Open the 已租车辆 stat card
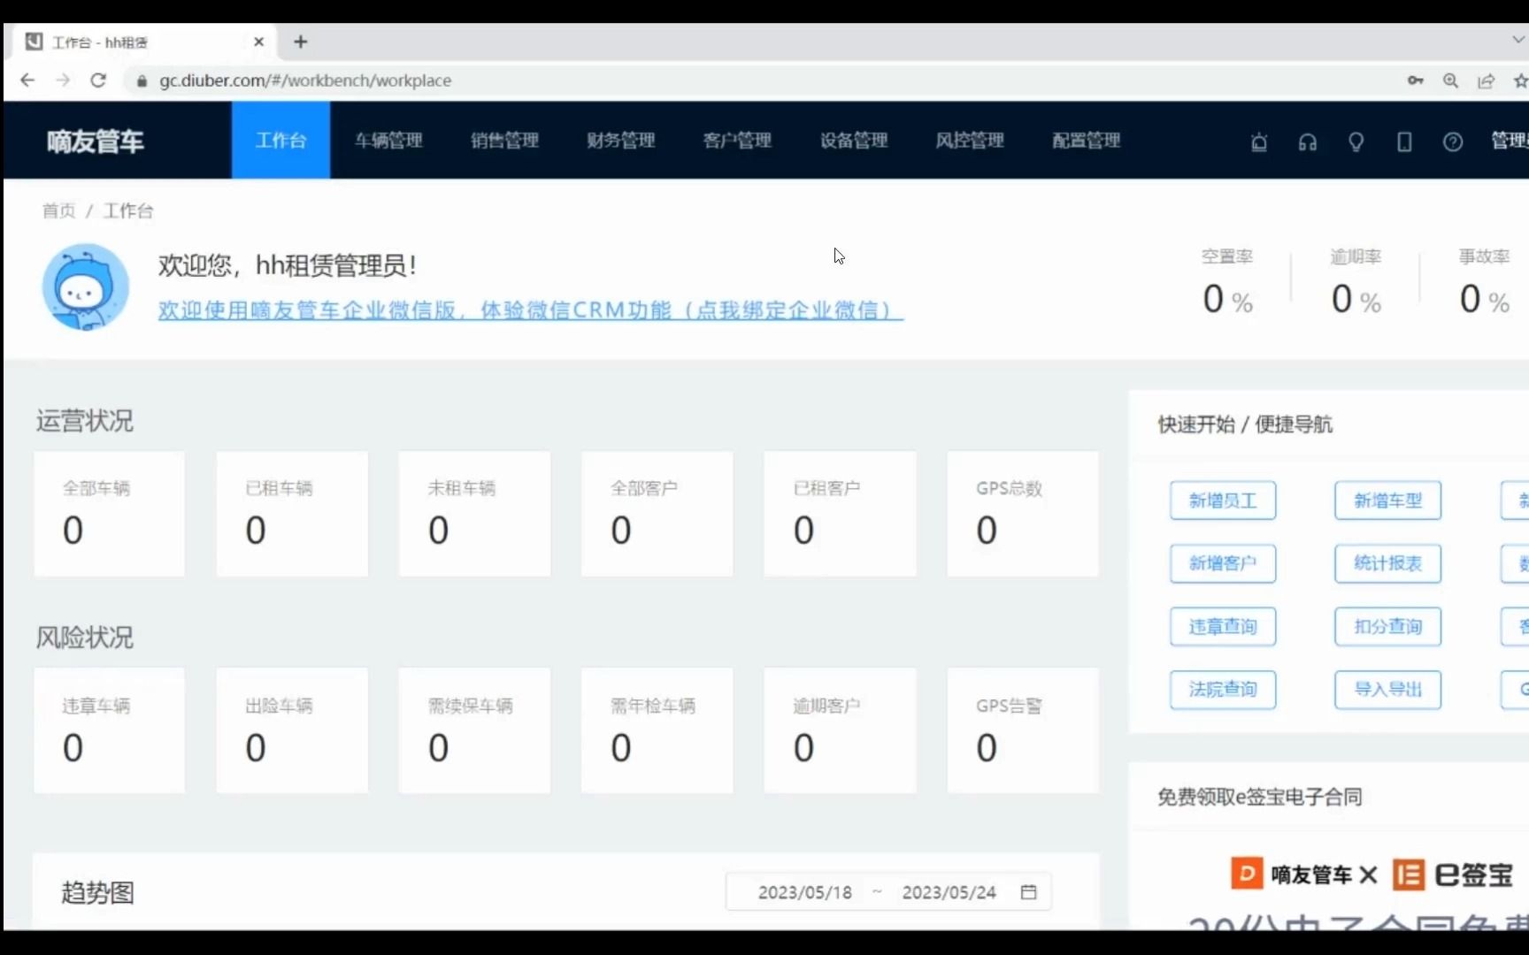 coord(292,514)
